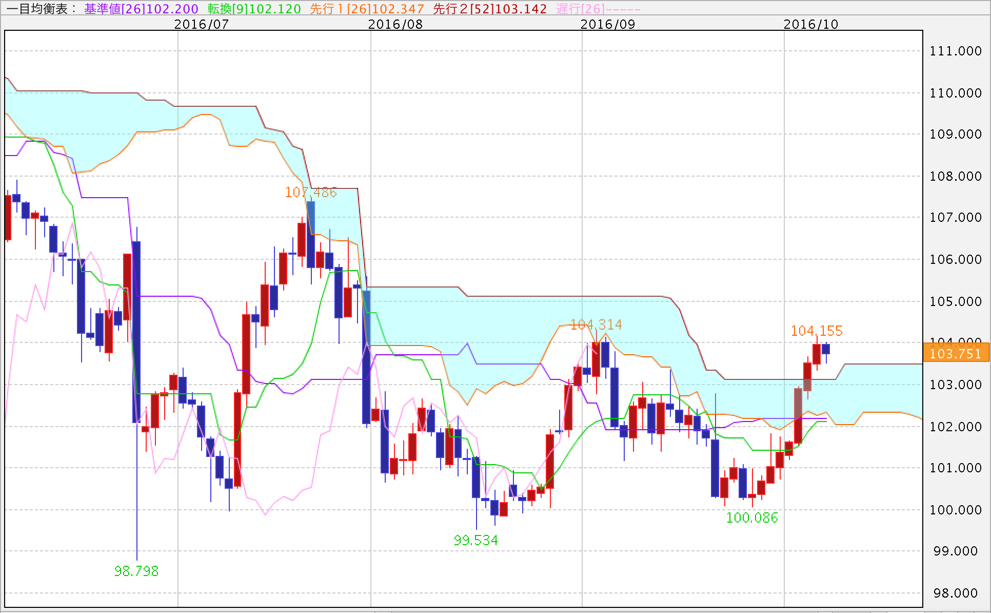
Task: Click the 100.086 low price marker
Action: (x=752, y=518)
